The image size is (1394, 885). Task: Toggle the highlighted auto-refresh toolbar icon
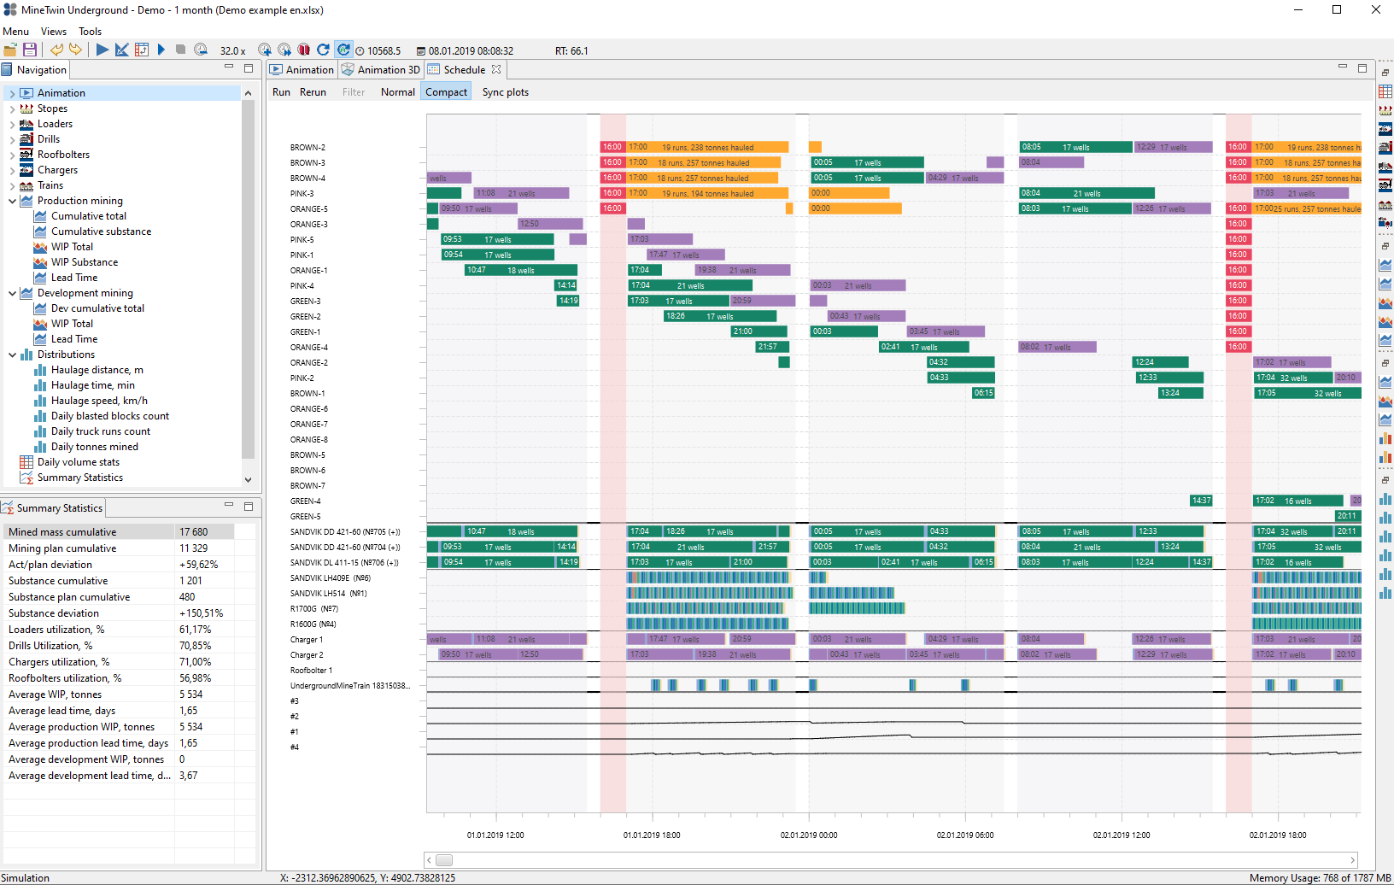pos(343,50)
